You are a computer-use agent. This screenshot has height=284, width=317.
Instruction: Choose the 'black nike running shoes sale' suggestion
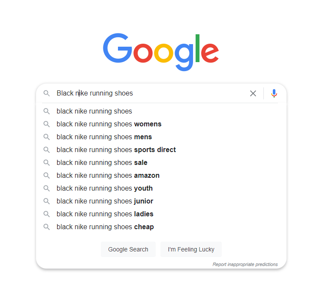tap(102, 163)
